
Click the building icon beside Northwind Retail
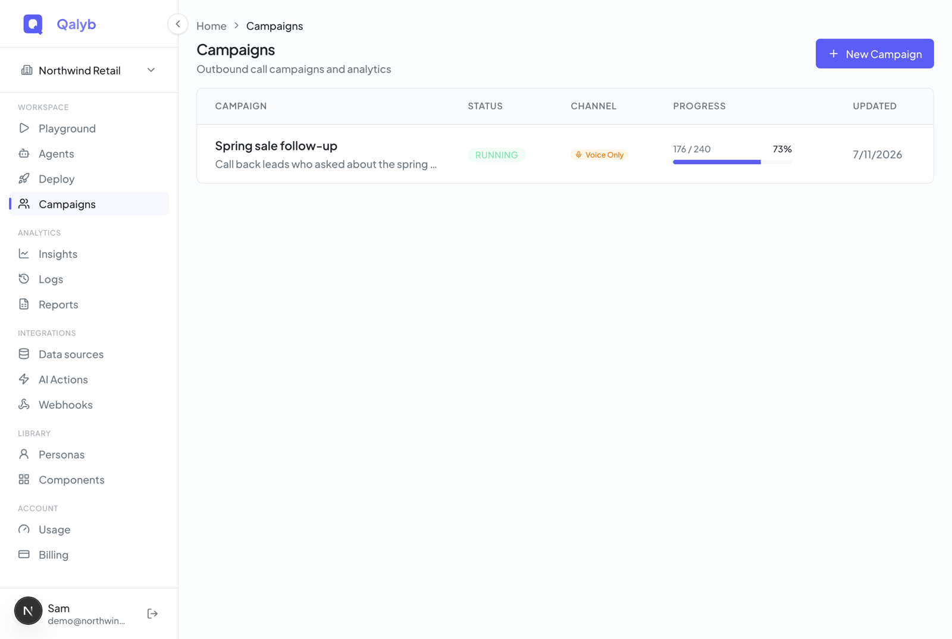point(27,70)
